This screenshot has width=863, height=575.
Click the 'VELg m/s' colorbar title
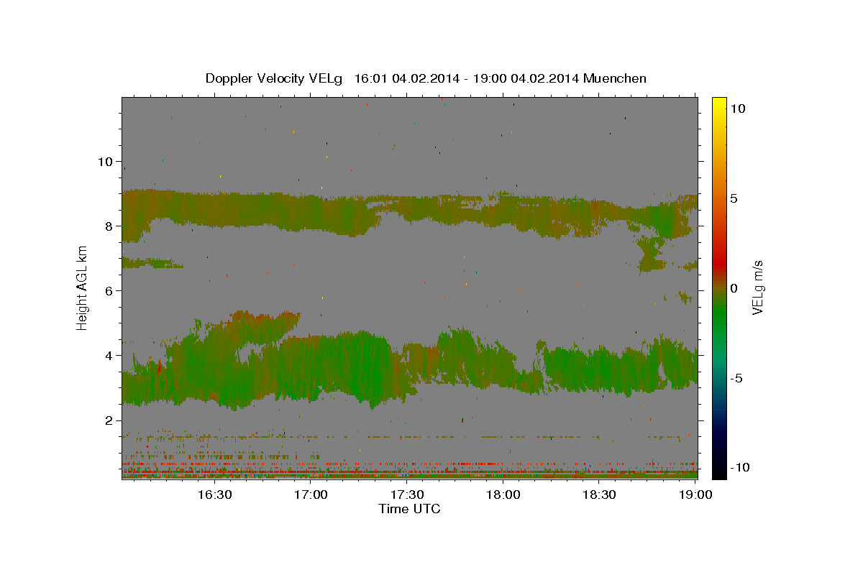758,288
